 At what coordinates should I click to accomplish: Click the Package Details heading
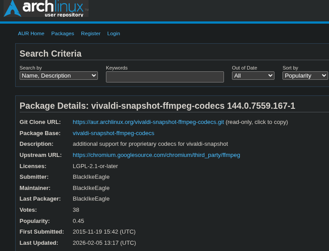[157, 106]
